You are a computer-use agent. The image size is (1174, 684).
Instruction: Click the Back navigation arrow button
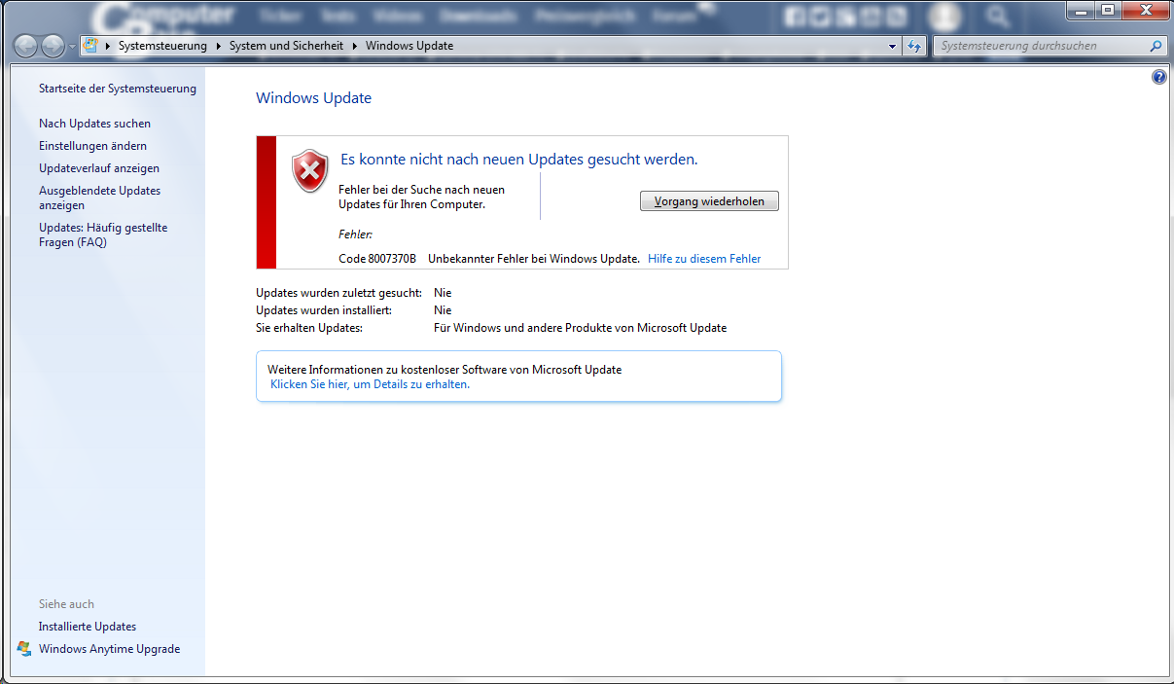(26, 46)
